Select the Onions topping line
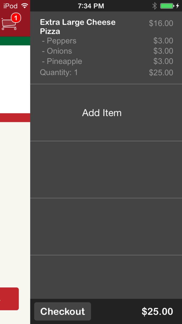Image resolution: width=182 pixels, height=324 pixels. tap(59, 51)
